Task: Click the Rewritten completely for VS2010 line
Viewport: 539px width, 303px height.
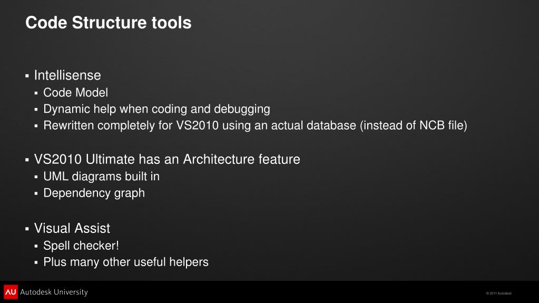Action: tap(255, 125)
